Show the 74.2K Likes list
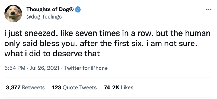This screenshot has height=99, width=217. 119,87
